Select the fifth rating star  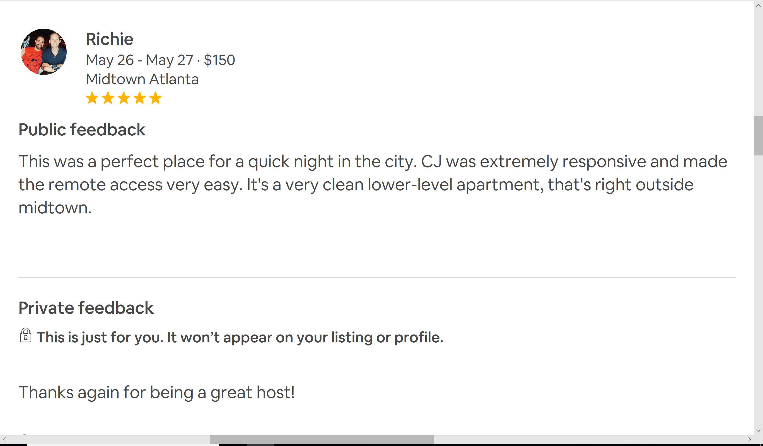click(156, 98)
